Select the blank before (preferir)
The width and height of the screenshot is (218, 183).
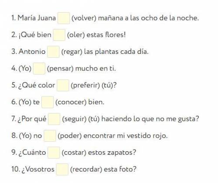63,85
